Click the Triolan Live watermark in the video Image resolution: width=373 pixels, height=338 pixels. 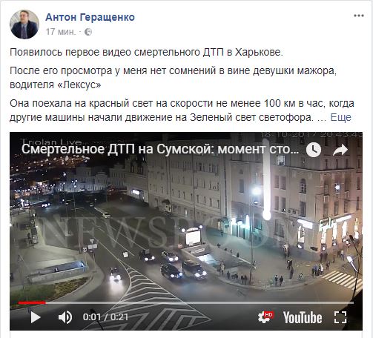coord(52,142)
